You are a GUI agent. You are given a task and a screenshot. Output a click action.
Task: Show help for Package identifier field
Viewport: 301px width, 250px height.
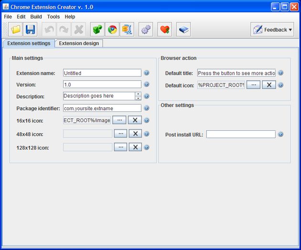(147, 108)
